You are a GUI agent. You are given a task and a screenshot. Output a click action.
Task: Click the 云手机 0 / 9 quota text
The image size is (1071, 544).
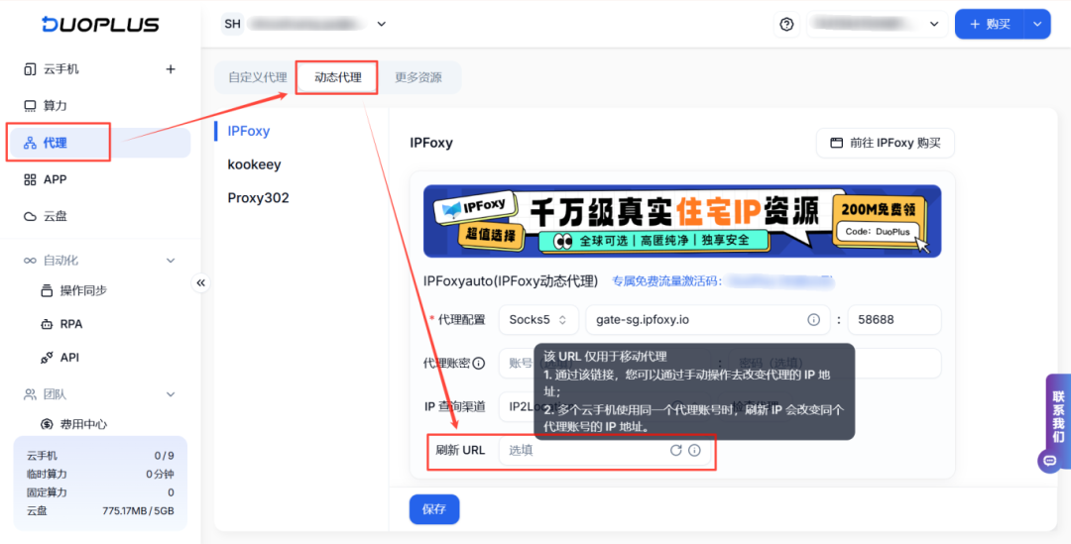point(100,455)
